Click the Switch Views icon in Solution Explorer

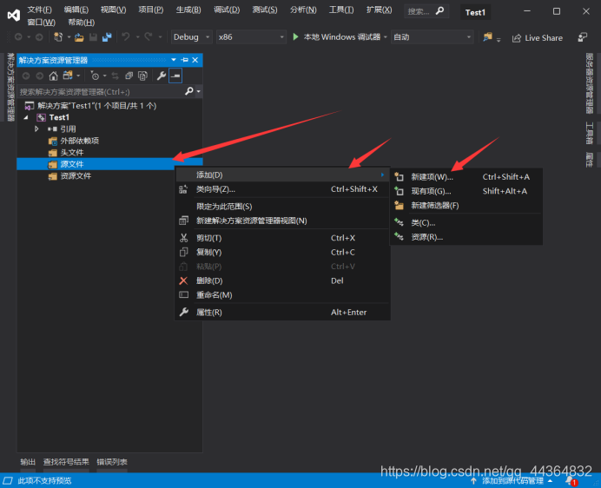click(x=68, y=76)
